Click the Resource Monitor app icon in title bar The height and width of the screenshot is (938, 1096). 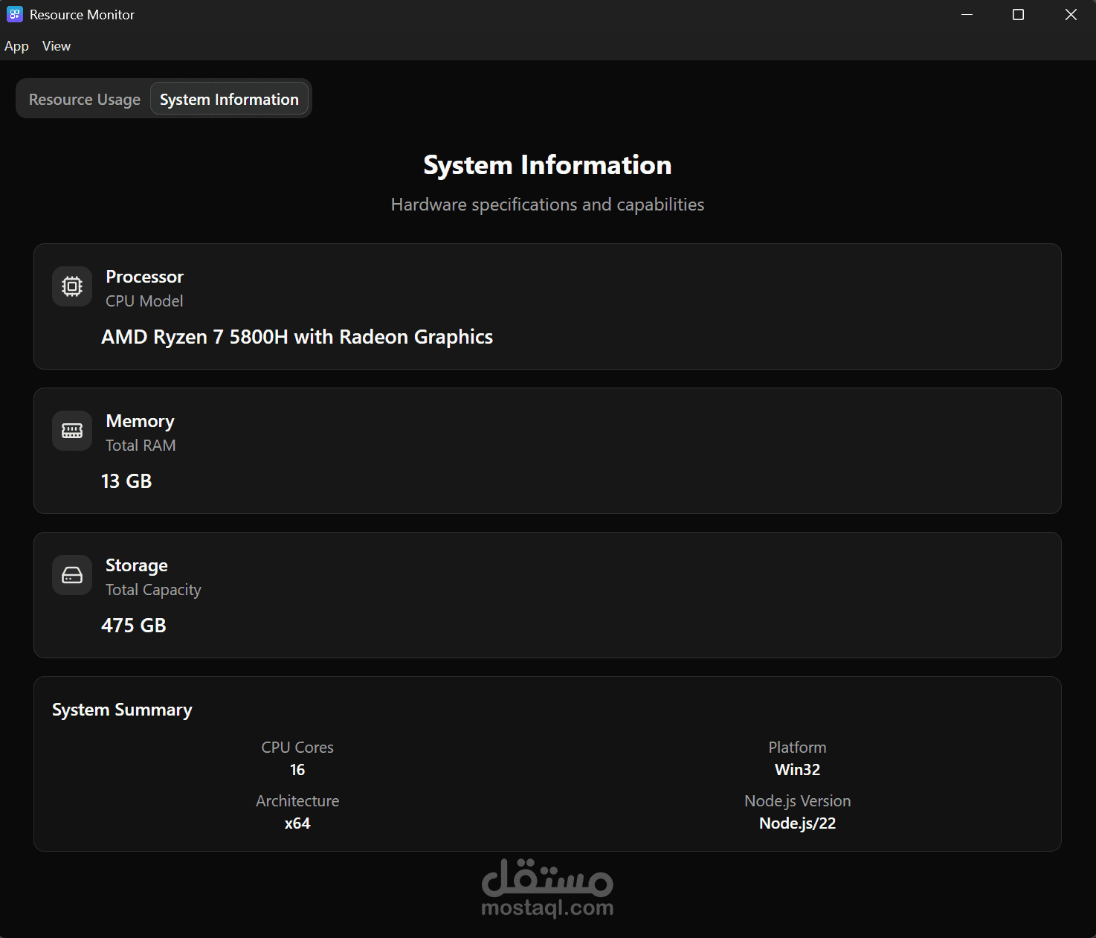(15, 15)
